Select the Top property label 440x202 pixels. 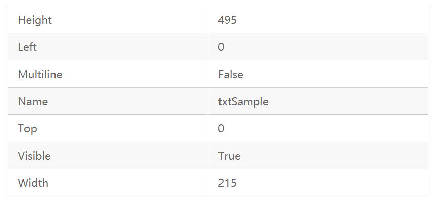27,128
